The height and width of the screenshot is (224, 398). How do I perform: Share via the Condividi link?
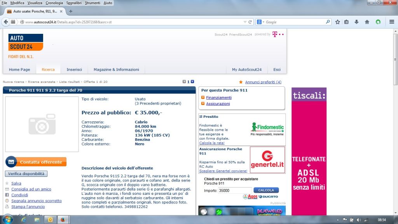[19, 195]
